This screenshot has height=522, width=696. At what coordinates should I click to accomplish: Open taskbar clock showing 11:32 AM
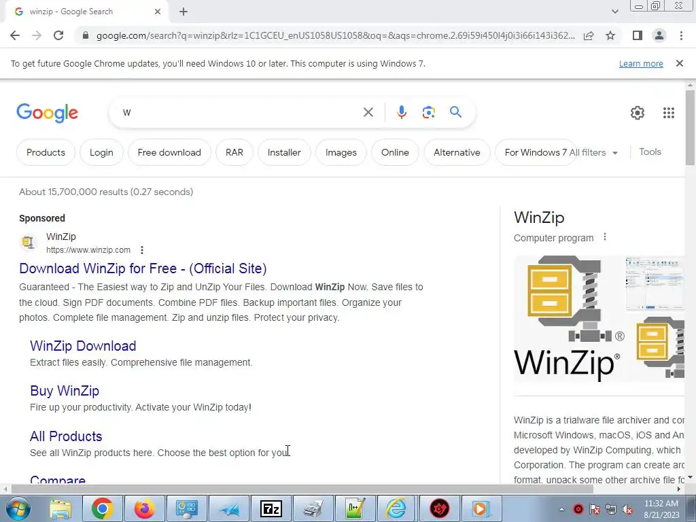click(x=661, y=509)
